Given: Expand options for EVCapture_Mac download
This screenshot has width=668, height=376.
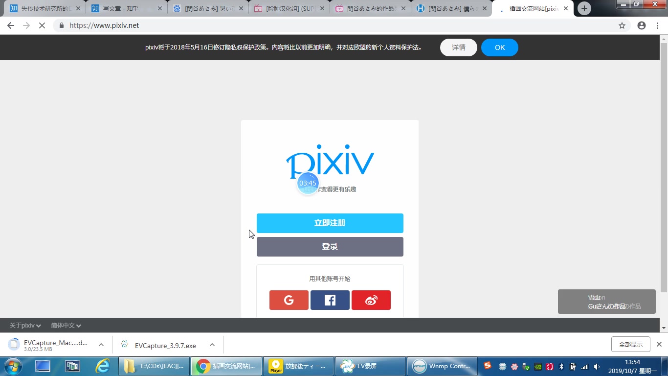Looking at the screenshot, I should (x=101, y=345).
